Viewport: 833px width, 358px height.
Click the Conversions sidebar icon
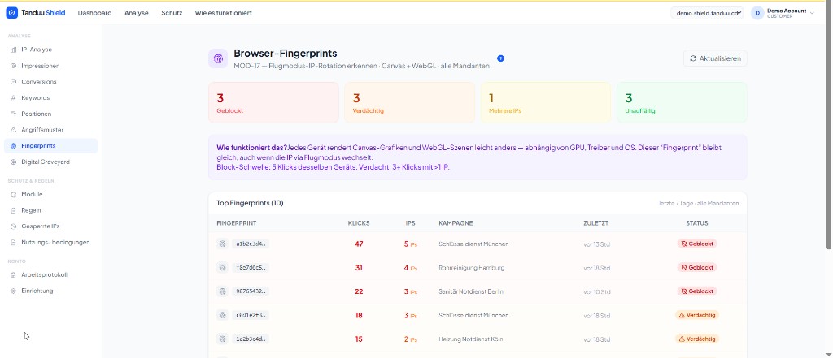(13, 82)
